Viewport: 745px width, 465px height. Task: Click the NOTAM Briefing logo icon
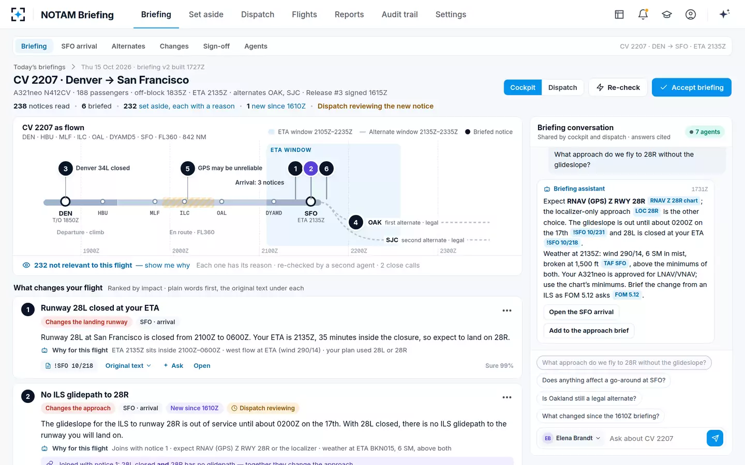(18, 14)
